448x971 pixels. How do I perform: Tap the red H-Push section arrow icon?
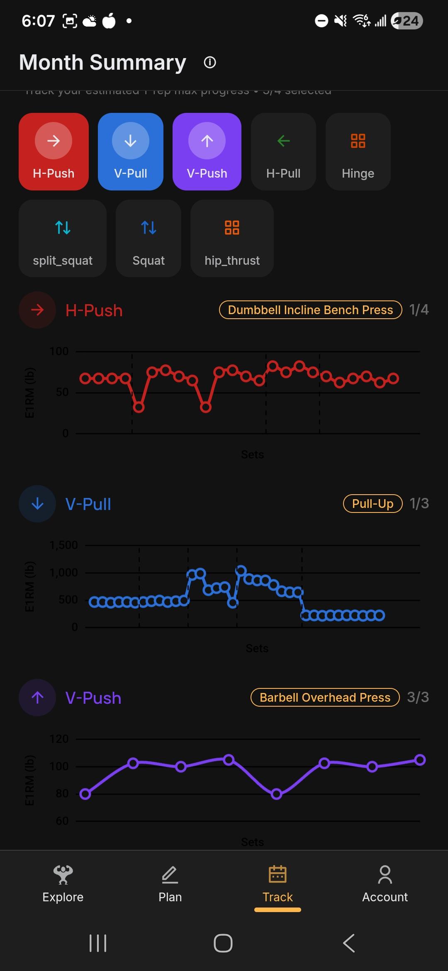[37, 310]
